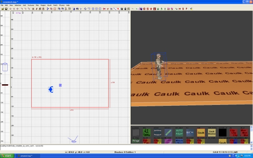Click the undo arrow toolbar icon
253x158 pixels.
(133, 9)
